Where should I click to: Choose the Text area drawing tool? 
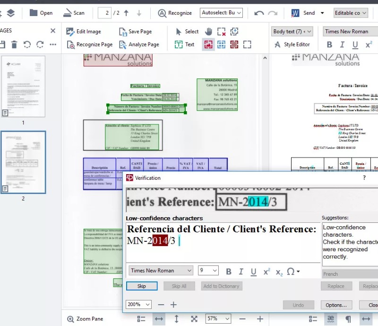[184, 44]
